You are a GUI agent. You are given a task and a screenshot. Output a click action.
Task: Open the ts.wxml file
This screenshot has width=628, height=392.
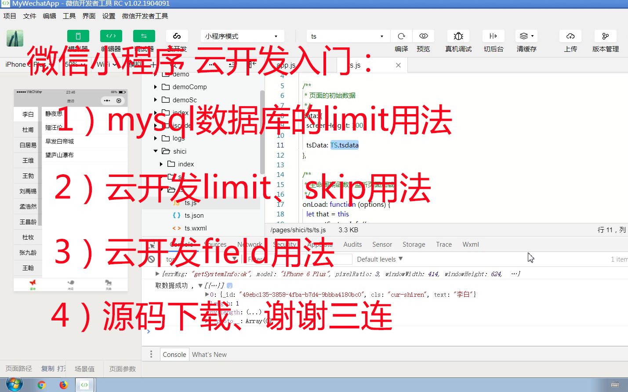tap(196, 228)
